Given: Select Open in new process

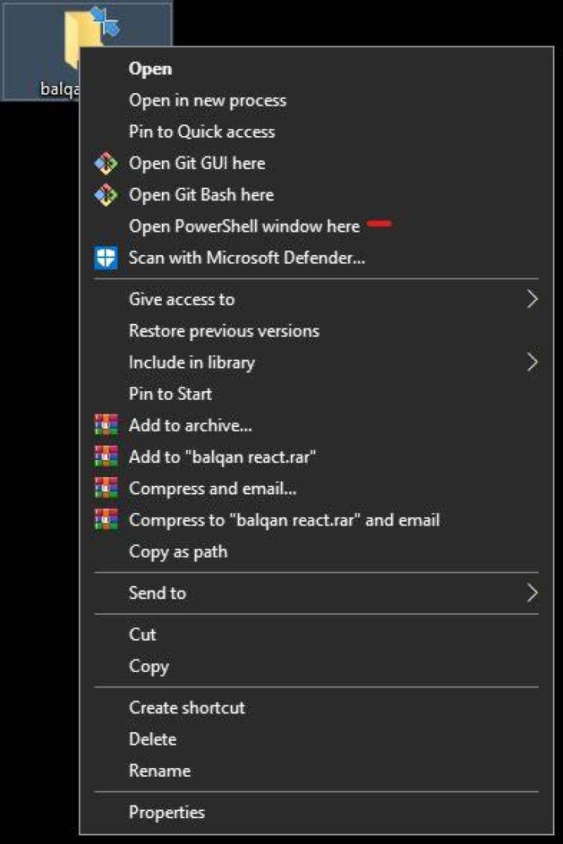Looking at the screenshot, I should 317,101.
